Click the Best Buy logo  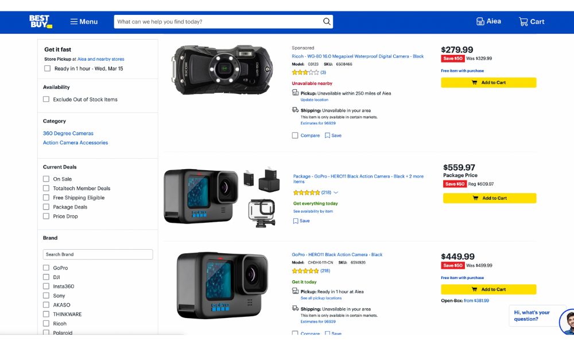(41, 22)
